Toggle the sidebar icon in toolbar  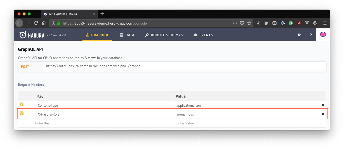pyautogui.click(x=274, y=23)
